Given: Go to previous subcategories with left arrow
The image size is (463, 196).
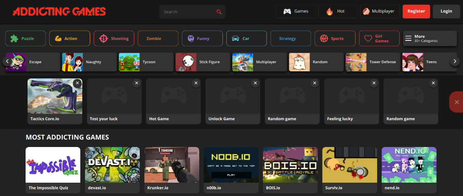Looking at the screenshot, I should click(8, 62).
